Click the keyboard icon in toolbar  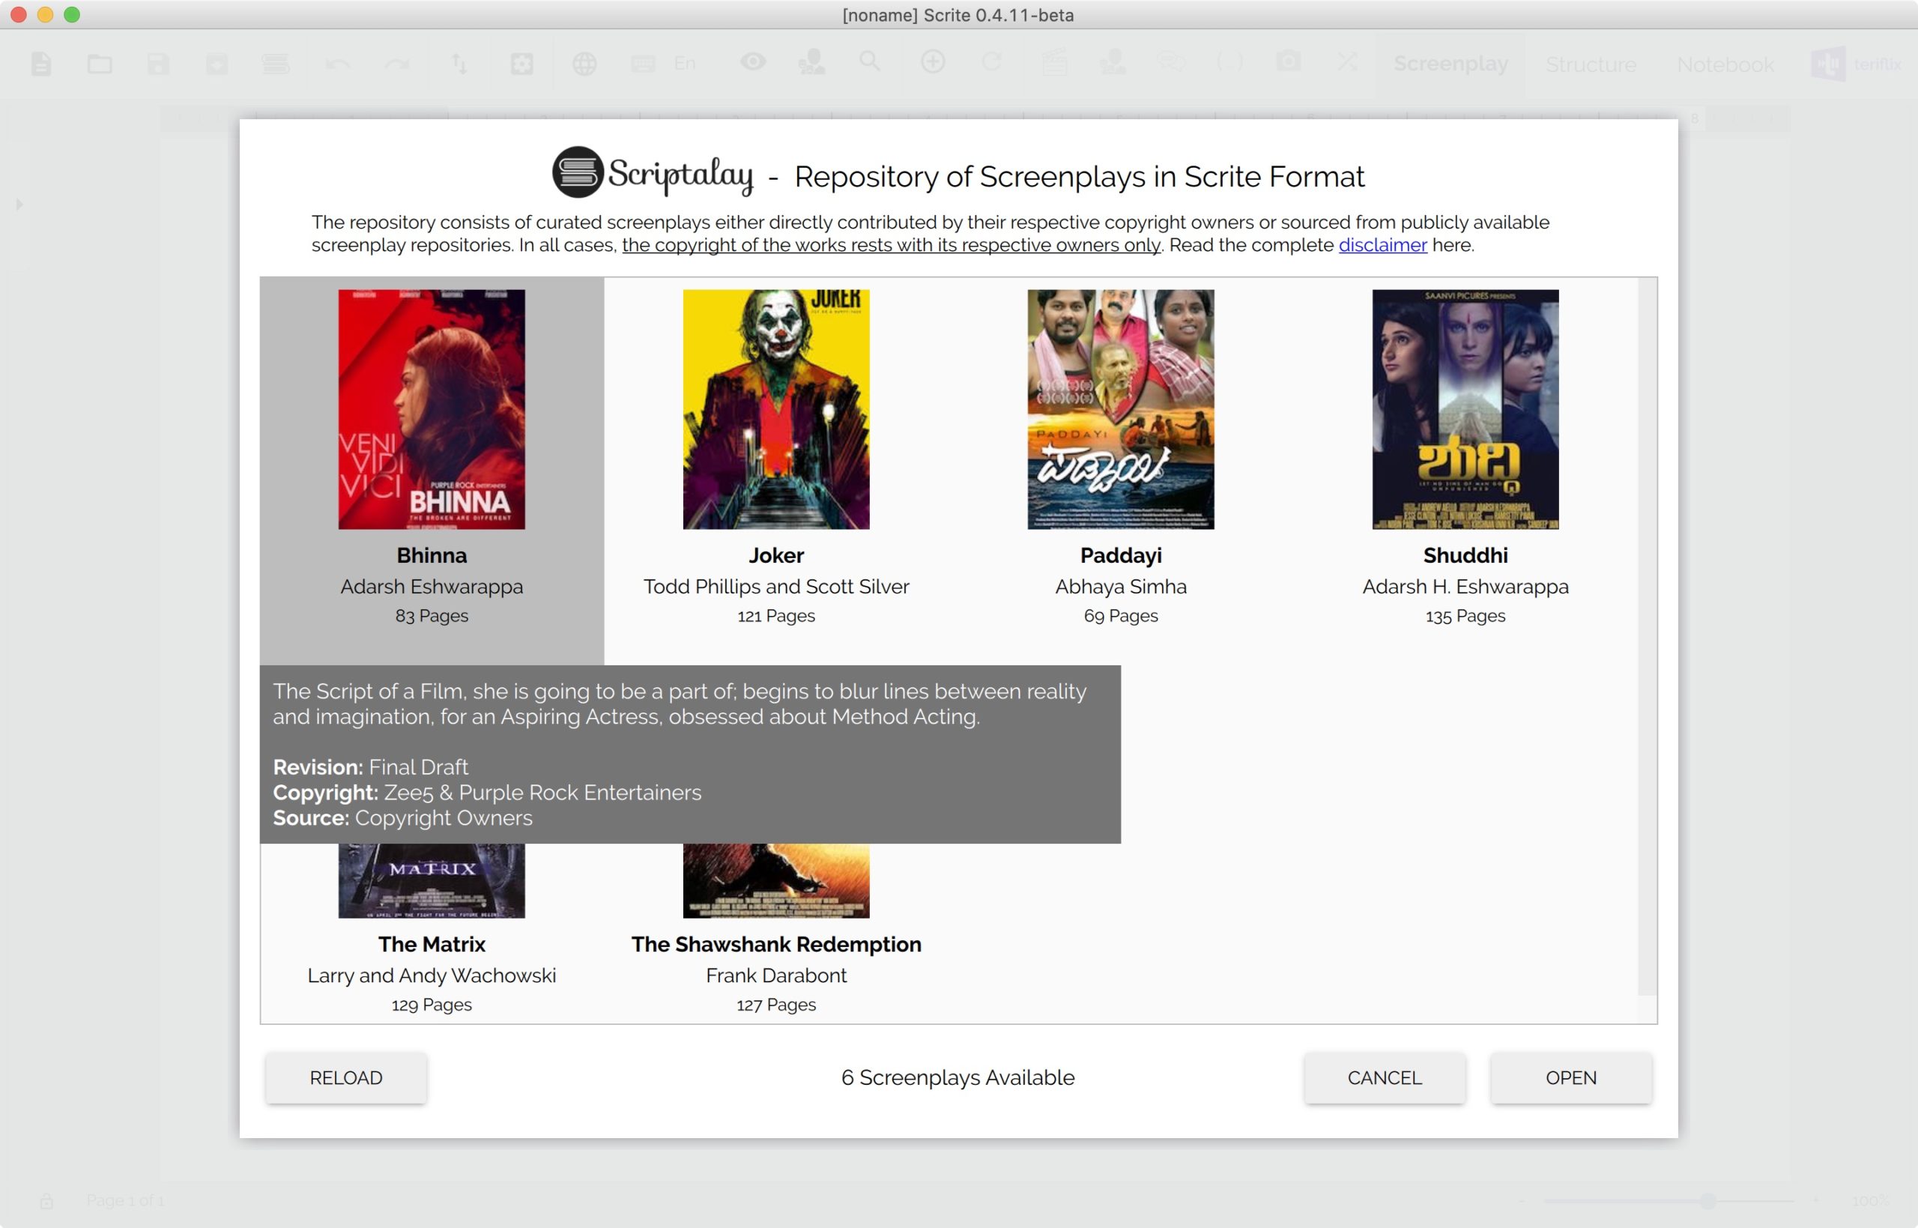click(x=643, y=64)
